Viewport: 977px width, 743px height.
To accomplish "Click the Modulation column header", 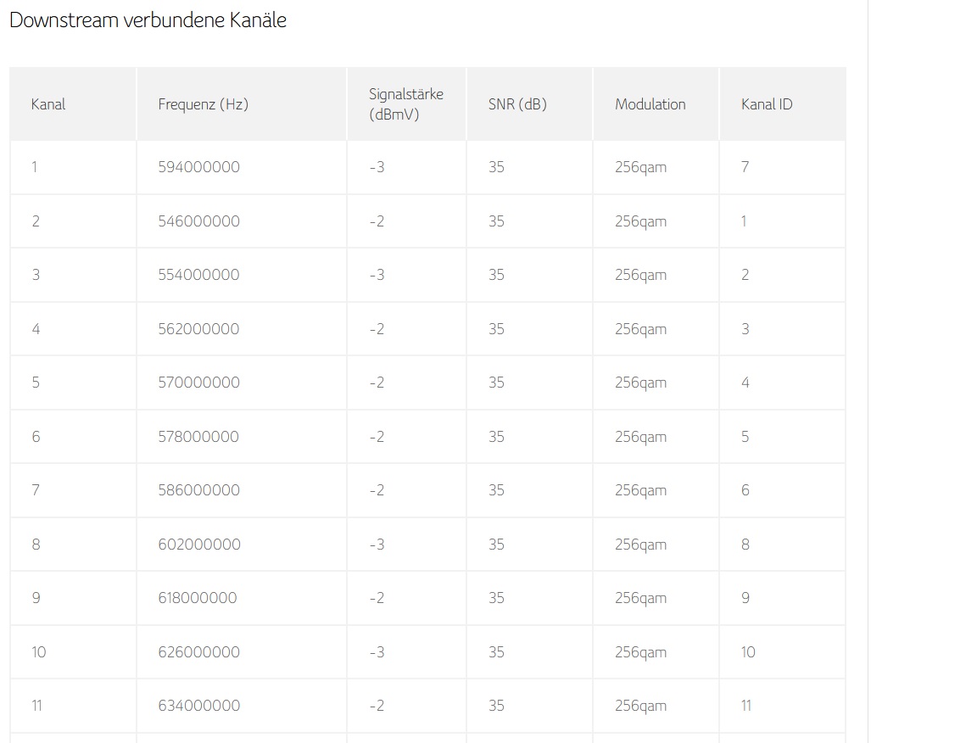I will coord(650,104).
